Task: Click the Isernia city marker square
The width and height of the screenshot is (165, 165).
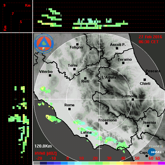Action: pyautogui.click(x=148, y=126)
